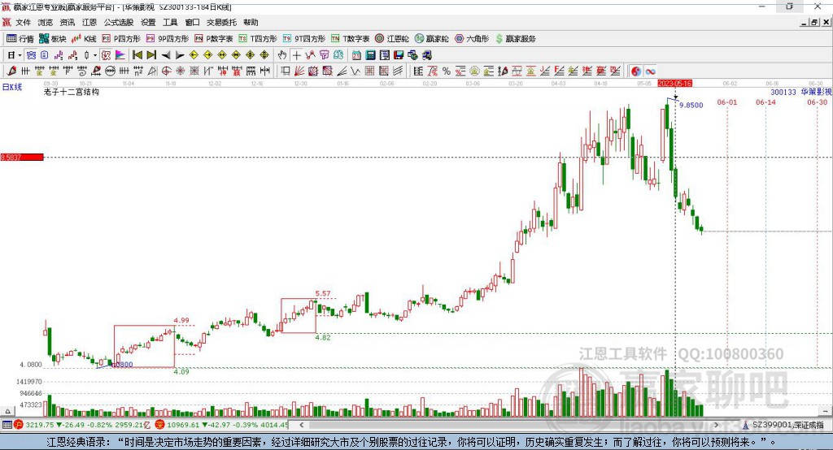Select the round 金 circle tool
The height and width of the screenshot is (450, 833).
click(x=474, y=71)
